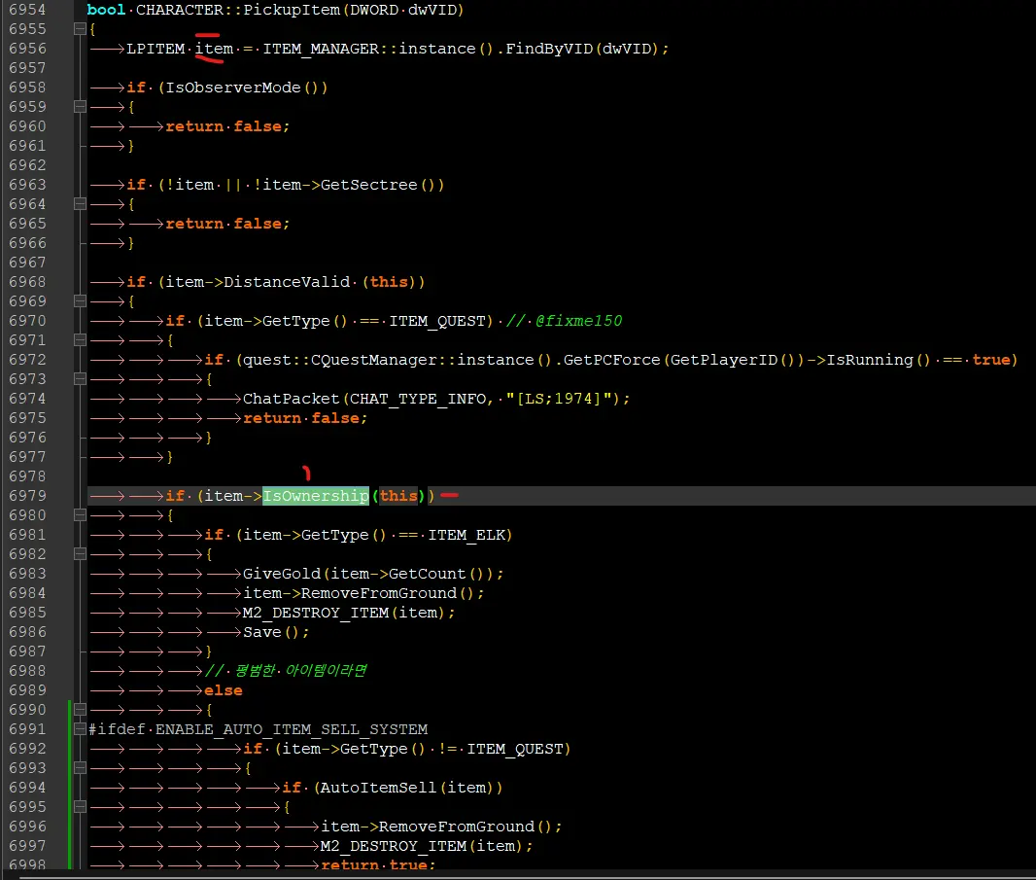Click the highlighted IsOwnership text

coord(315,496)
